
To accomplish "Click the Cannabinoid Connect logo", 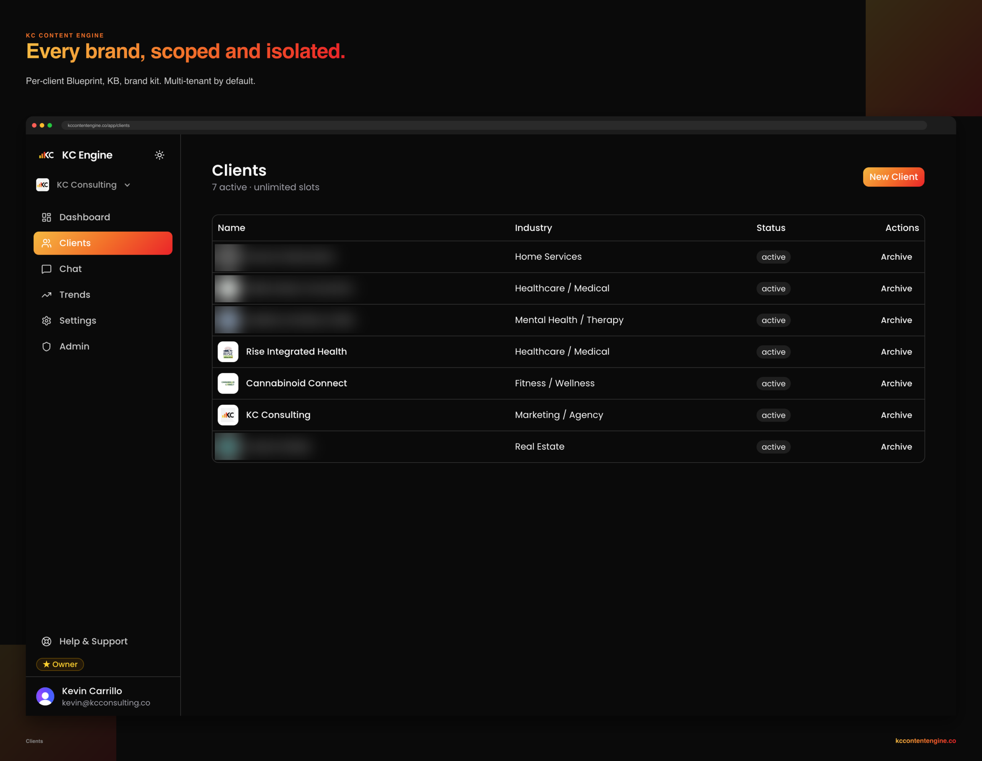I will point(228,384).
